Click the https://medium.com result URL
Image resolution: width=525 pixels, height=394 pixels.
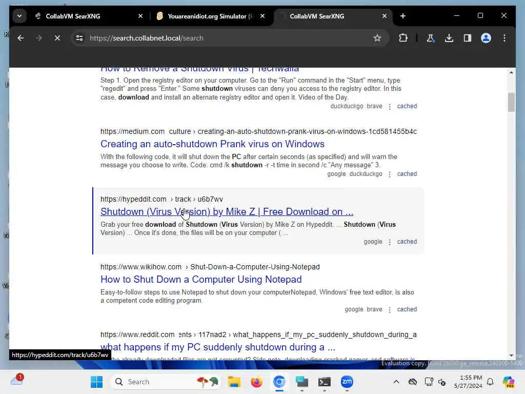click(258, 132)
